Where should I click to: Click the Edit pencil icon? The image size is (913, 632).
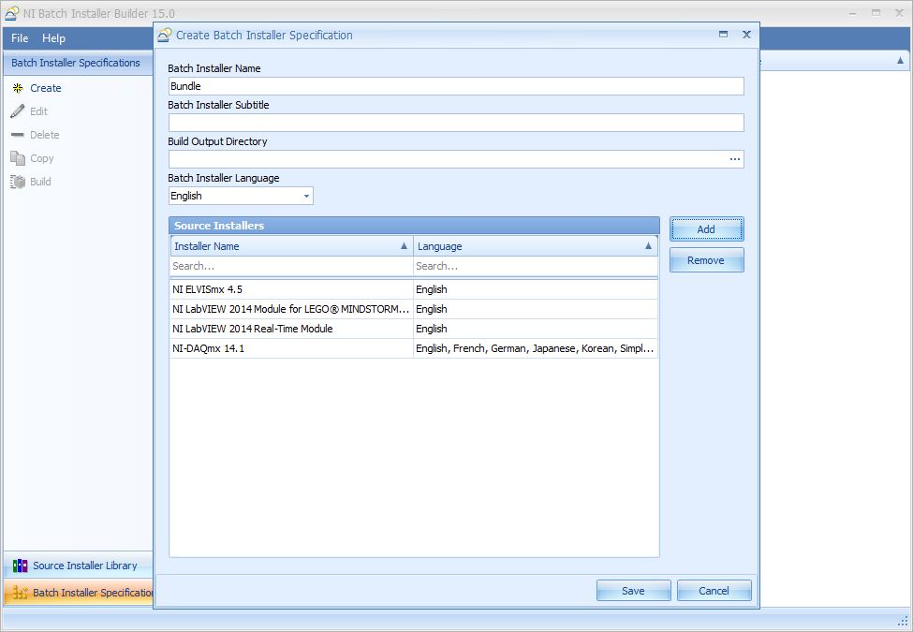18,111
